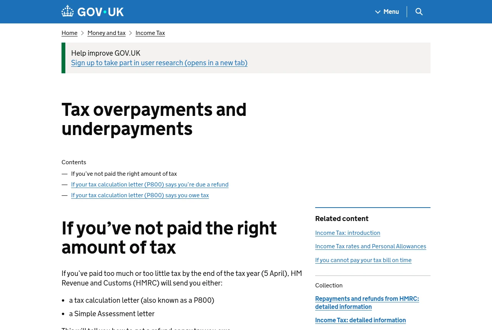
Task: Jump to P800 says you owe tax
Action: pyautogui.click(x=140, y=195)
